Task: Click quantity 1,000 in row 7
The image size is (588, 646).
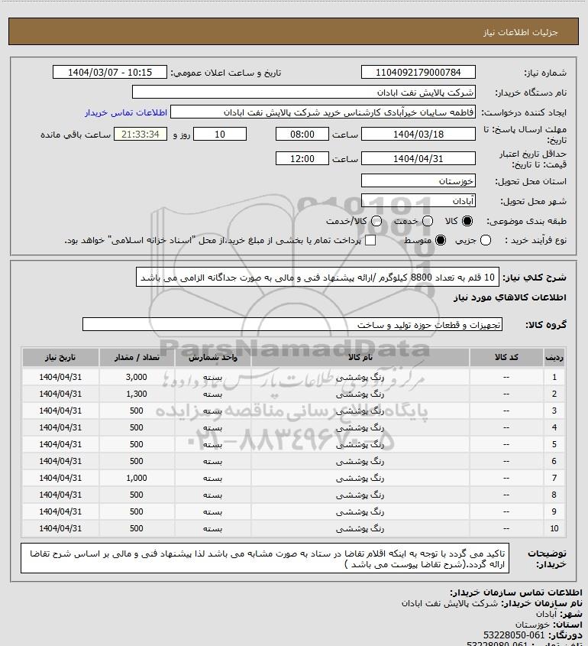Action: (137, 478)
